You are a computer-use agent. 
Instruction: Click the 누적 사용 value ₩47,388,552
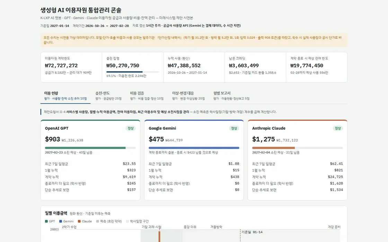(184, 65)
